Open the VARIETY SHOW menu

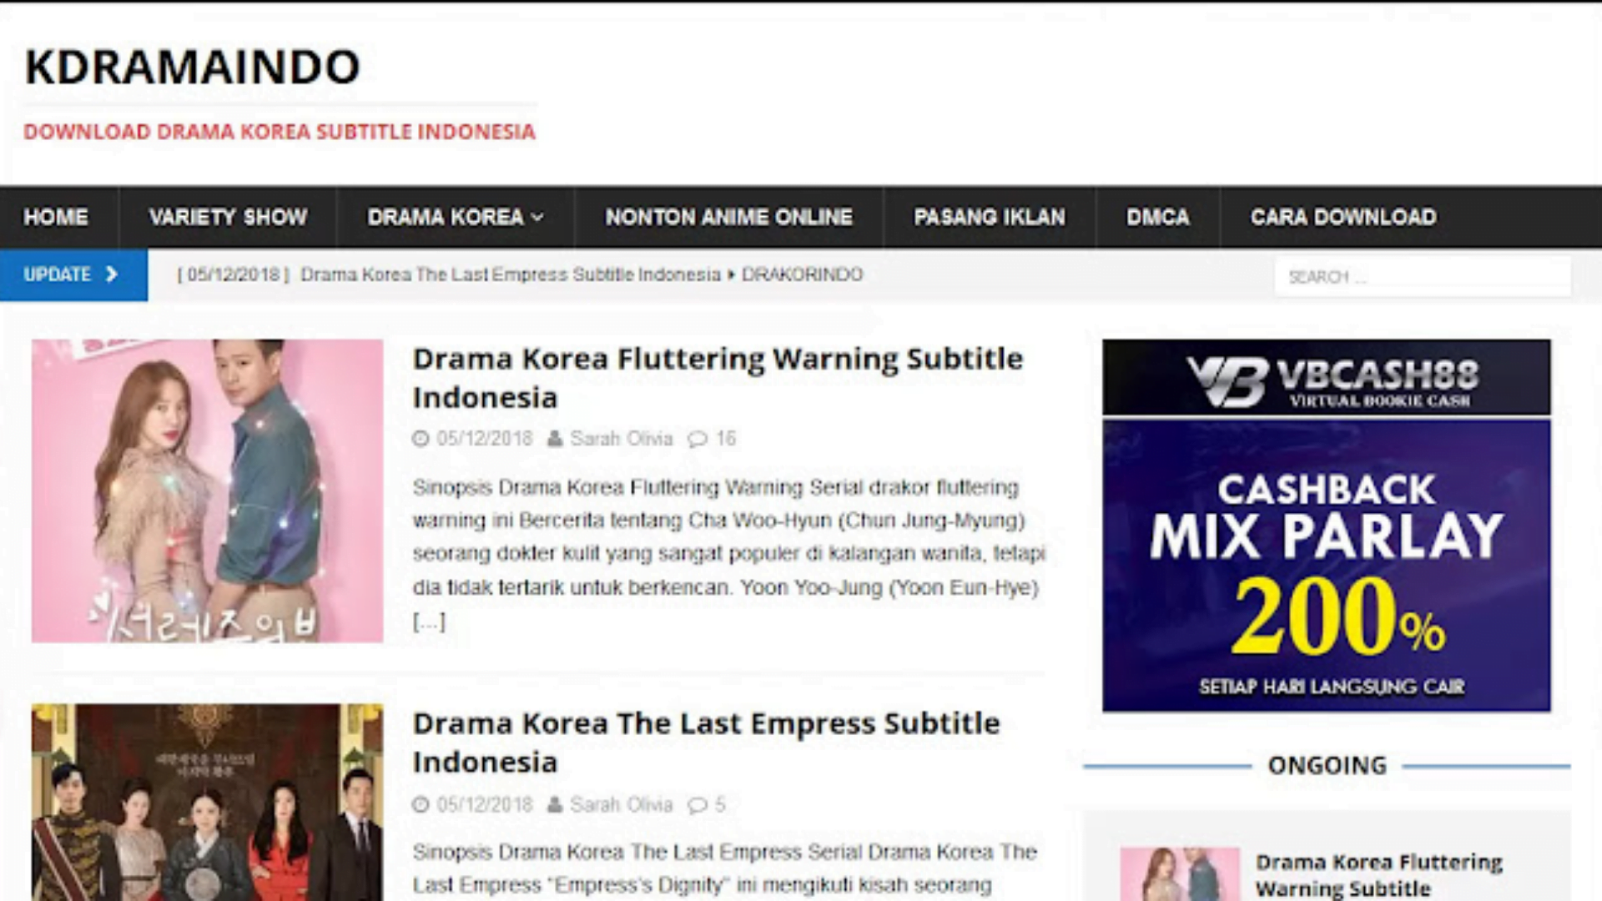[228, 217]
